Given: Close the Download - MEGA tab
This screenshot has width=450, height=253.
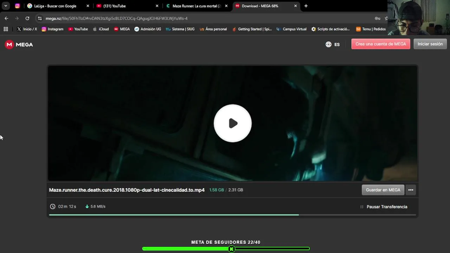Looking at the screenshot, I should tap(296, 6).
